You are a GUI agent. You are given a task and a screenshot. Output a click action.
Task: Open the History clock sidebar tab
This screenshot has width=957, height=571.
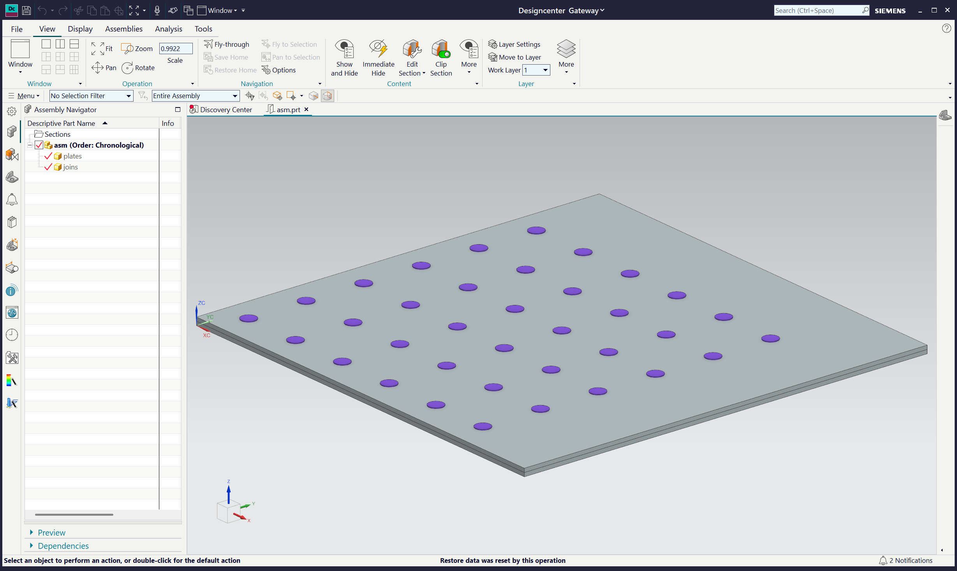(x=12, y=335)
